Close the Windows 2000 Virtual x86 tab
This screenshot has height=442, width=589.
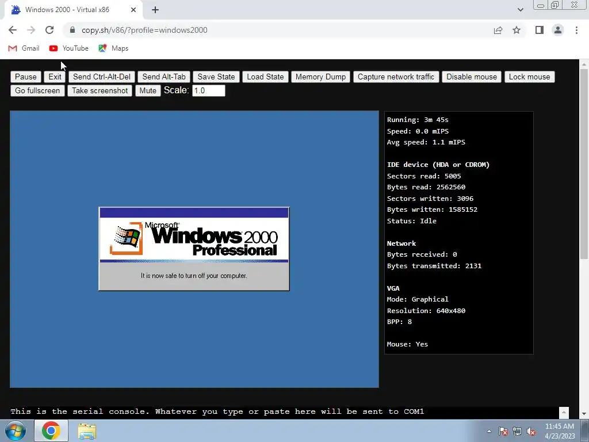click(133, 10)
